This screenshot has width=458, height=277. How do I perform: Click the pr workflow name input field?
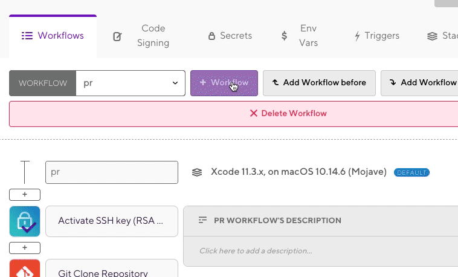coord(112,172)
